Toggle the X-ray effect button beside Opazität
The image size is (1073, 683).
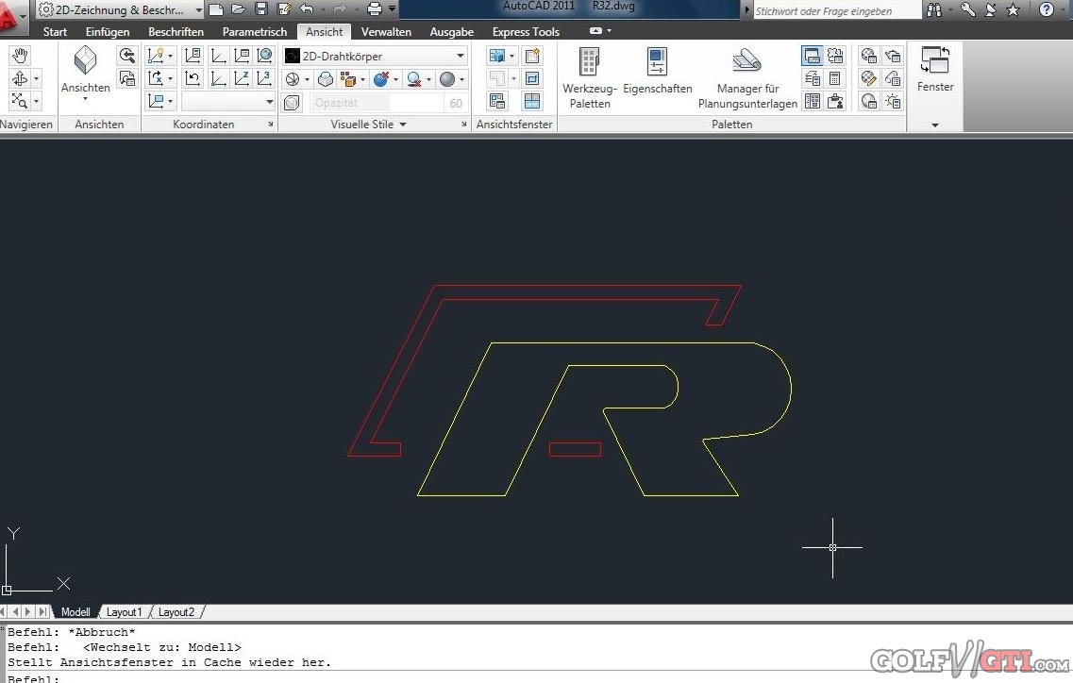(293, 103)
